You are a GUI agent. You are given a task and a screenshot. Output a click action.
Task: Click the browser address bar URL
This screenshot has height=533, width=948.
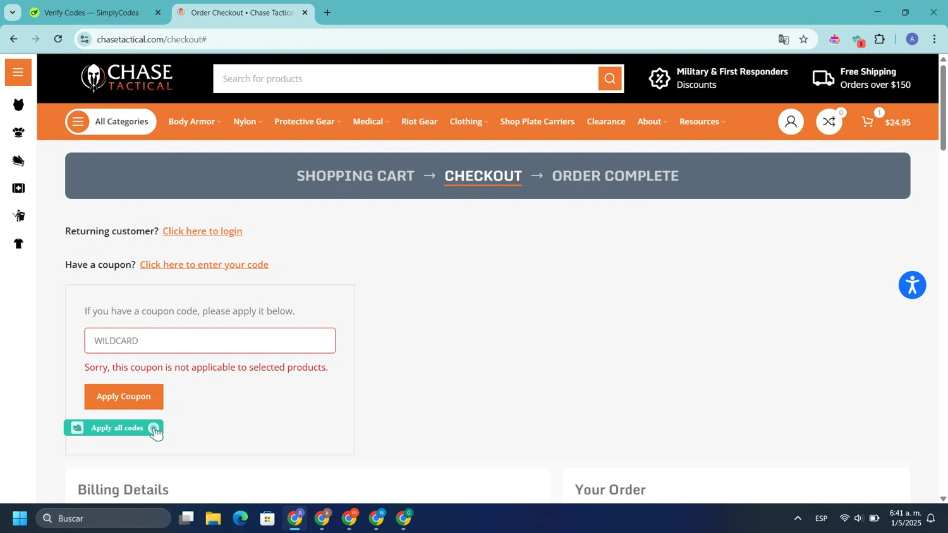(x=152, y=39)
